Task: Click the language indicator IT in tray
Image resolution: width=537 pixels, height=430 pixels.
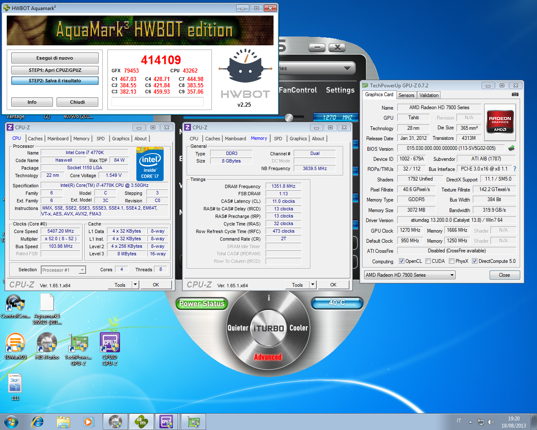Action: click(x=459, y=421)
